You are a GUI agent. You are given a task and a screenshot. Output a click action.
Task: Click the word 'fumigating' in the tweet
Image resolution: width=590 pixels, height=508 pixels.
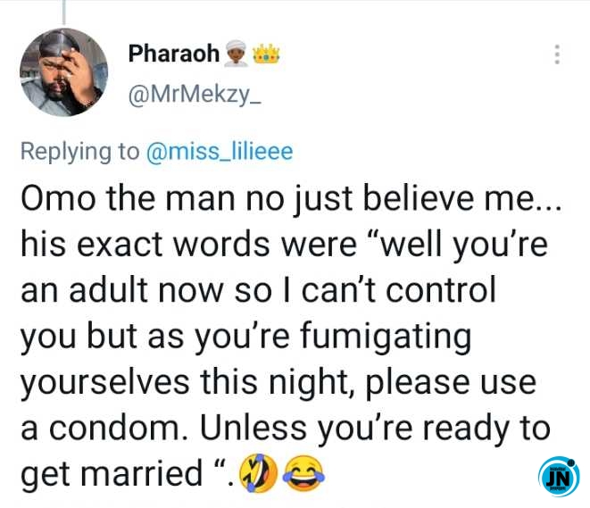click(386, 336)
